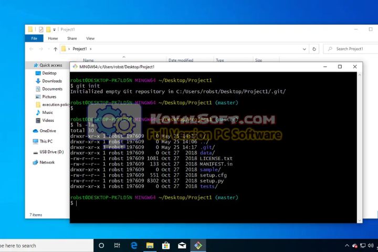Open Quick access in File Explorer sidebar
This screenshot has height=252, width=378.
tap(50, 65)
